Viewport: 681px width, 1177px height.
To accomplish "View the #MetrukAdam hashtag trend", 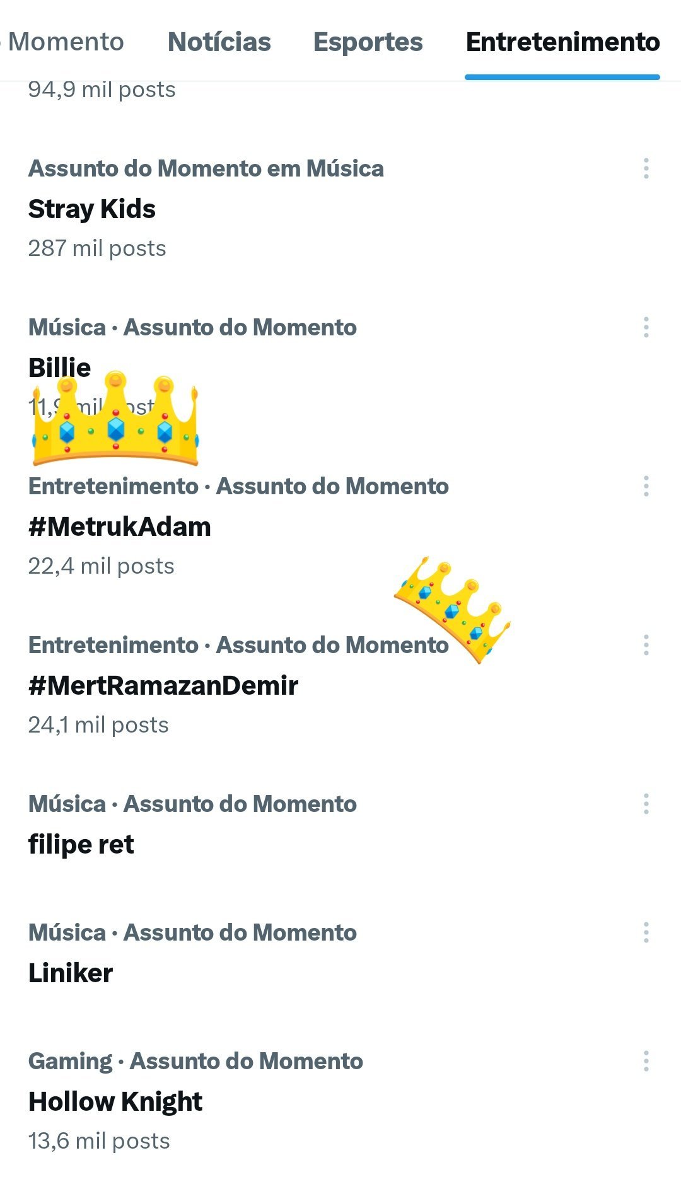I will [120, 527].
